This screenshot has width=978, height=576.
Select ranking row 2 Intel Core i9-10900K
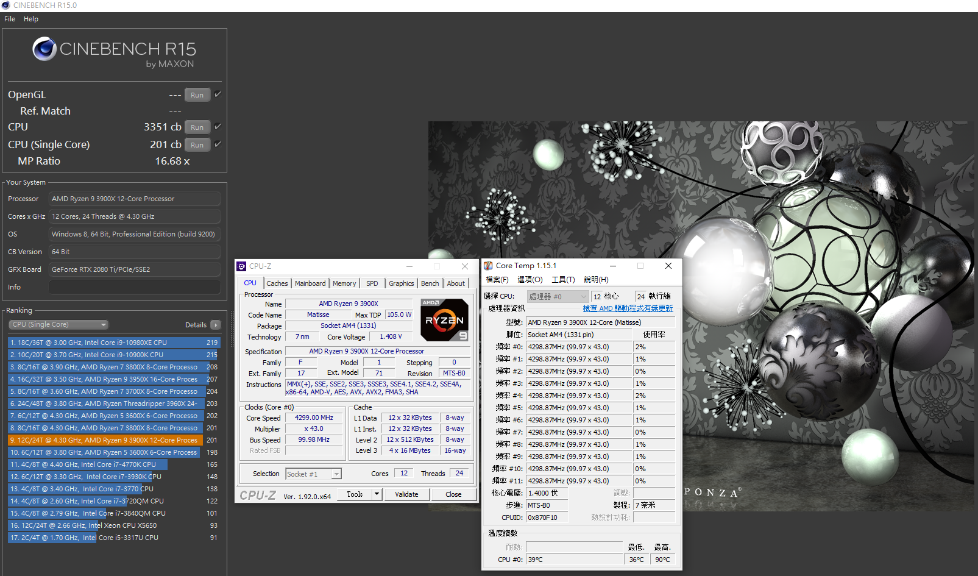click(114, 355)
